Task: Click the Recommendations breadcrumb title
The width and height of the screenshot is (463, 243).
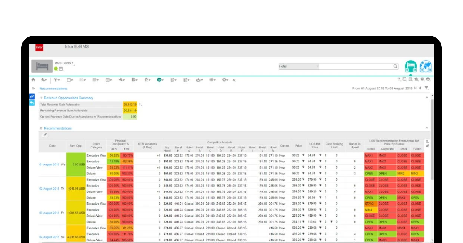Action: click(53, 89)
